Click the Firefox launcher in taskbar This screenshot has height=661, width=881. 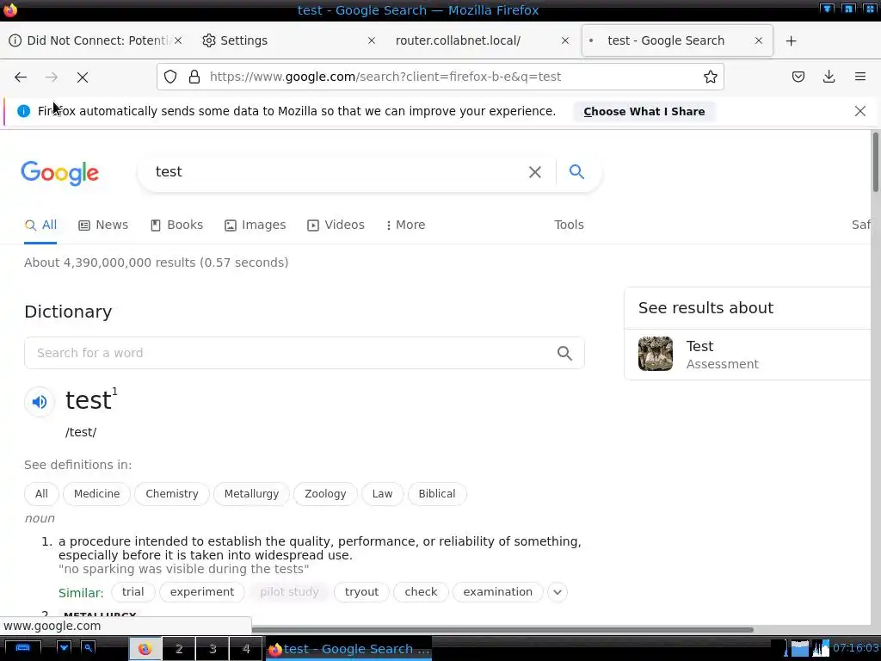coord(145,649)
